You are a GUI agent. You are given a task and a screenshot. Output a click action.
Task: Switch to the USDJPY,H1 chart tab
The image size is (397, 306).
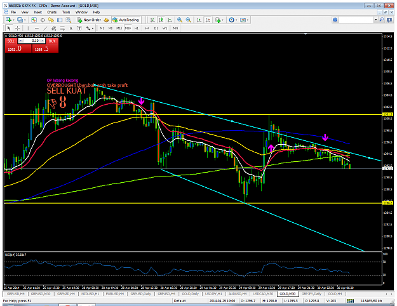pyautogui.click(x=213, y=294)
